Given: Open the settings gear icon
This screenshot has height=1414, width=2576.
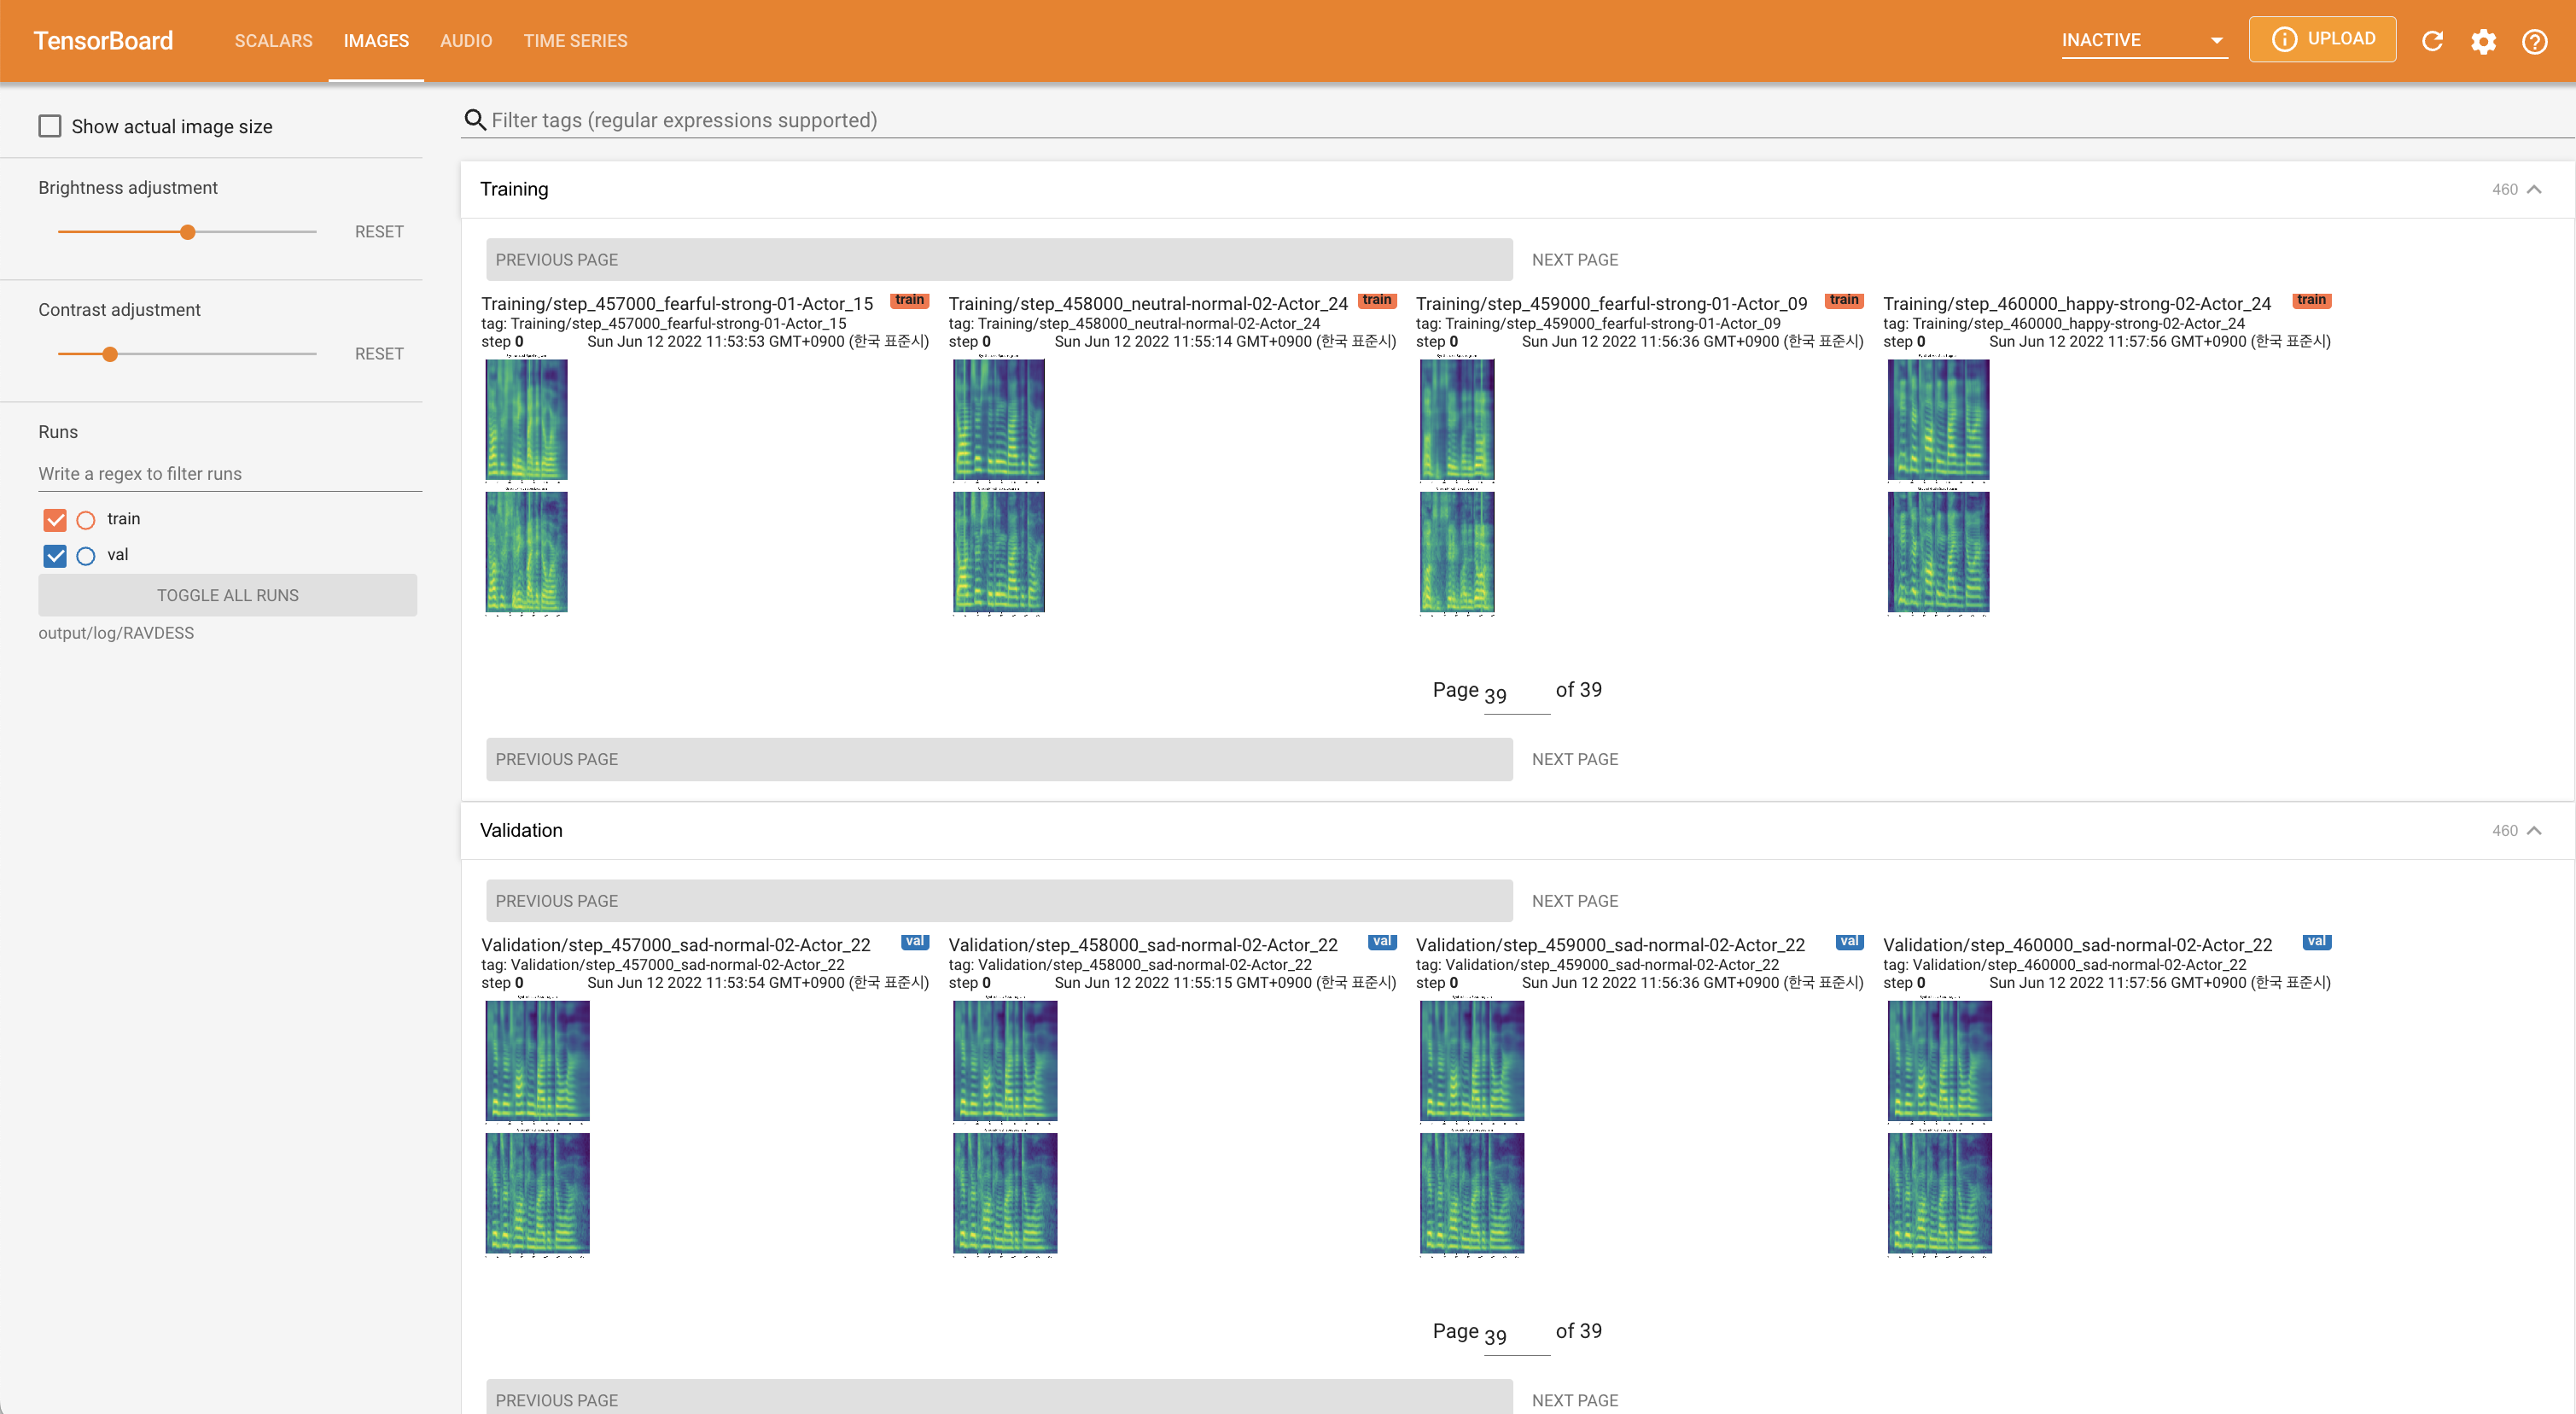Looking at the screenshot, I should 2483,41.
